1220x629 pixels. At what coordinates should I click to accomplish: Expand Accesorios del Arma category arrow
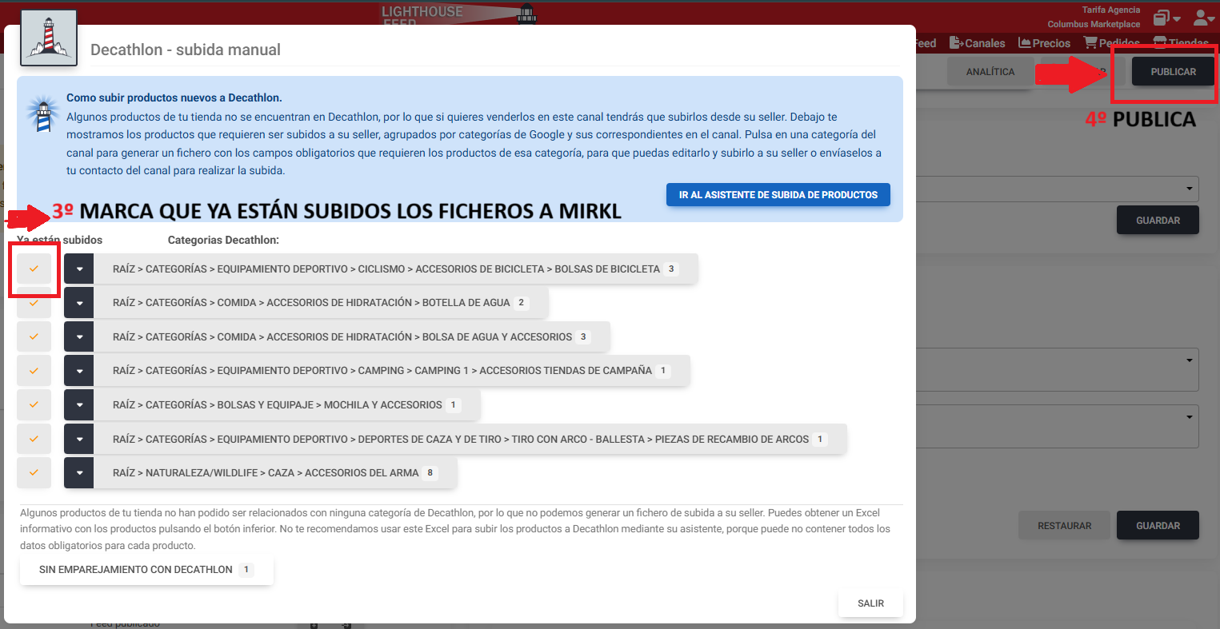[x=79, y=472]
